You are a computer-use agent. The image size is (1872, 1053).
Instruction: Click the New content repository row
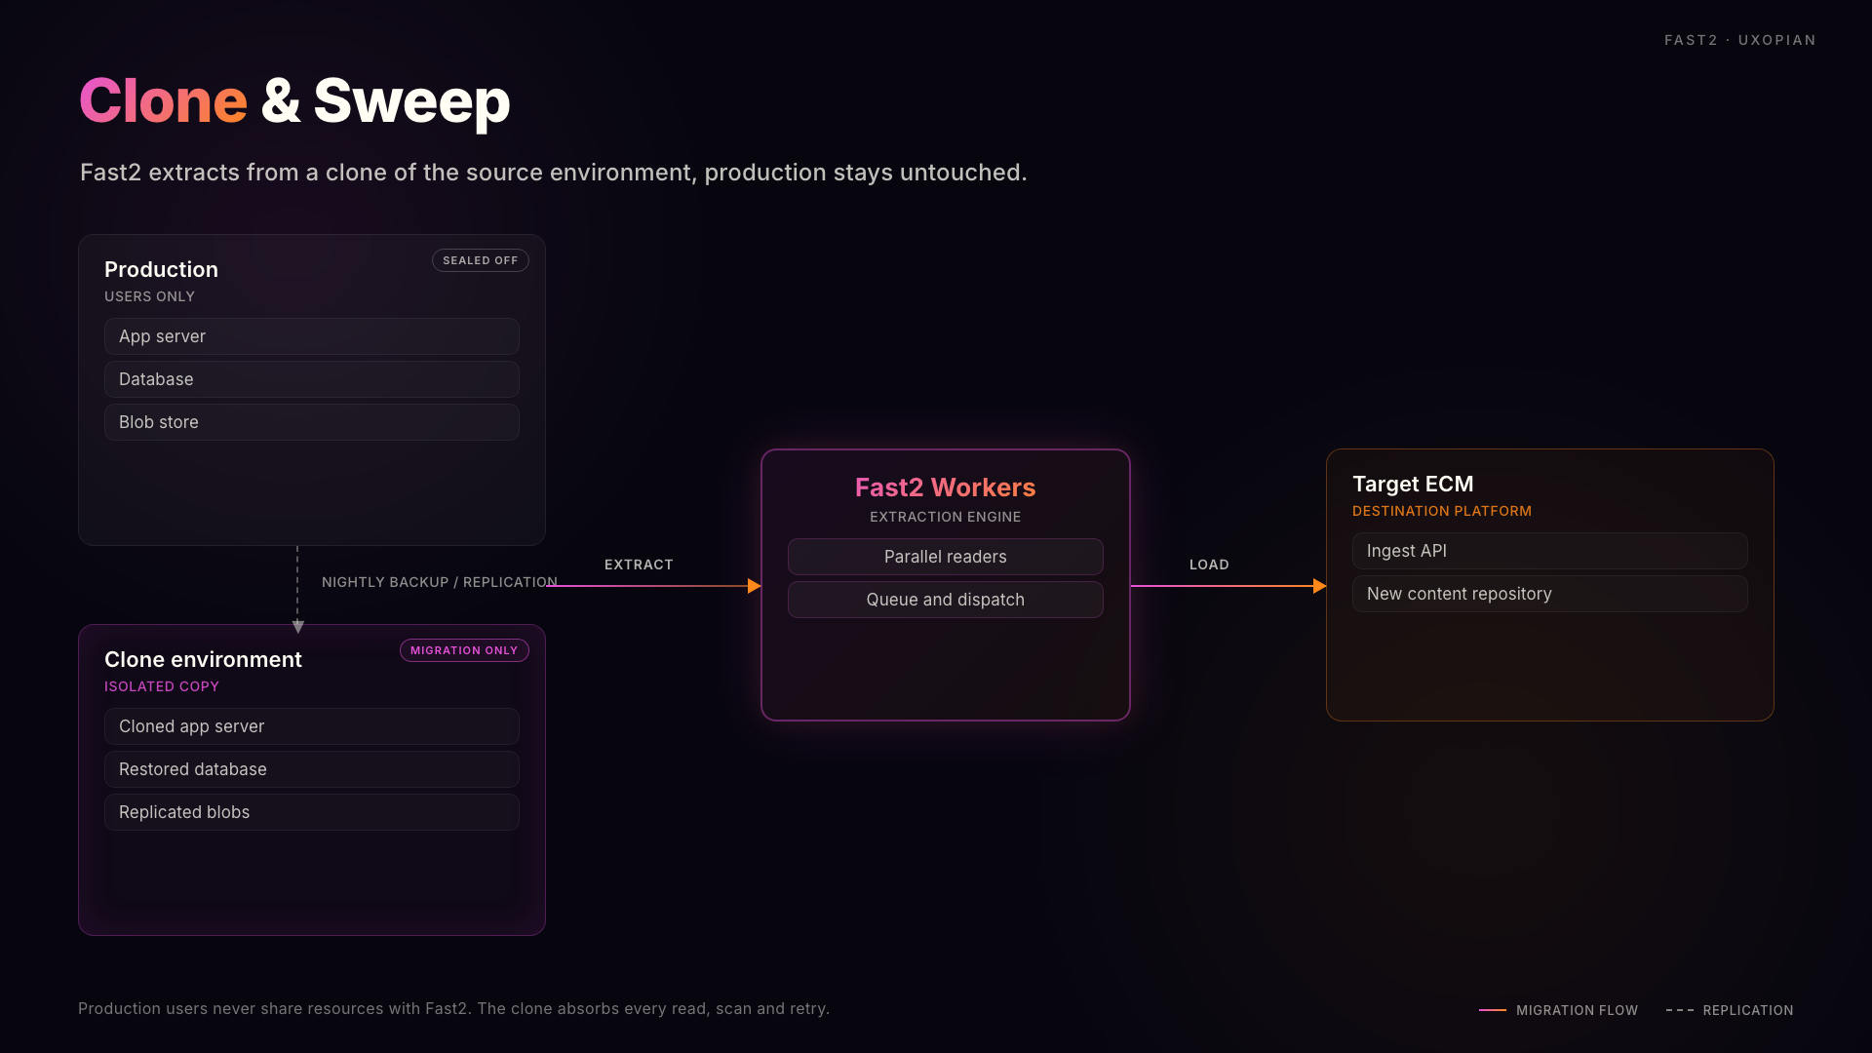[x=1550, y=594]
